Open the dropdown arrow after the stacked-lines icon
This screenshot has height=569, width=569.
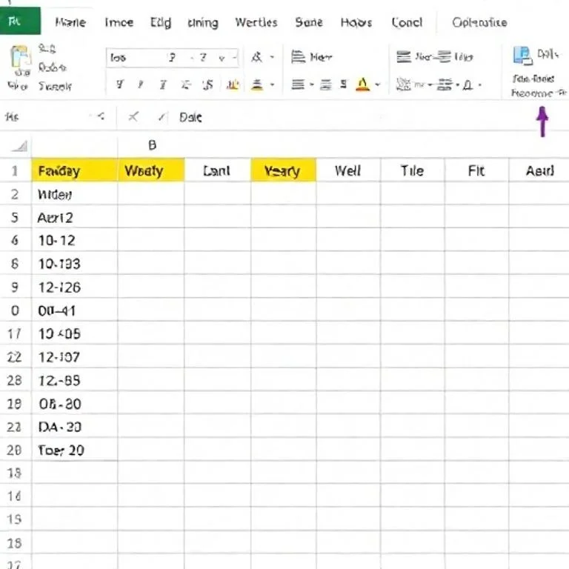(x=458, y=85)
